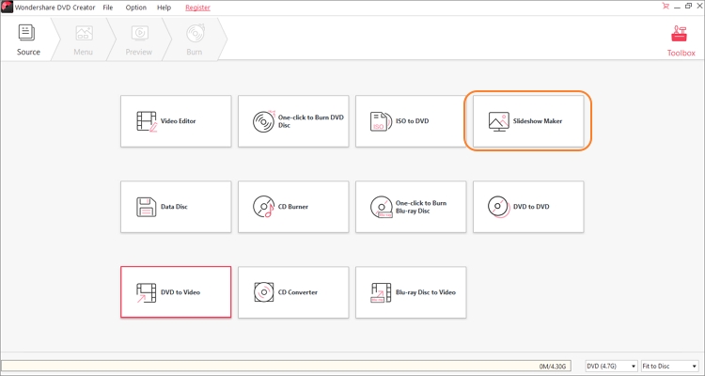Click the CD Converter disc icon
Image resolution: width=705 pixels, height=376 pixels.
[263, 292]
